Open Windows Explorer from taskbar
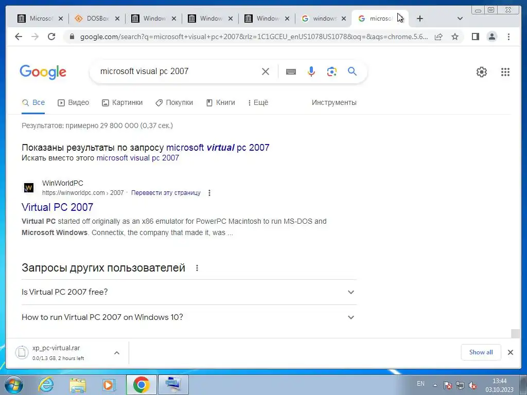The image size is (527, 395). click(x=78, y=385)
